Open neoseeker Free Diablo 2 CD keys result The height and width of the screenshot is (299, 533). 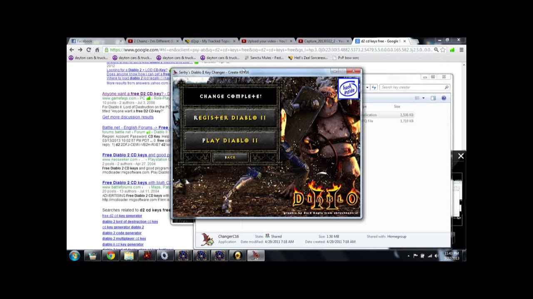[x=136, y=155]
